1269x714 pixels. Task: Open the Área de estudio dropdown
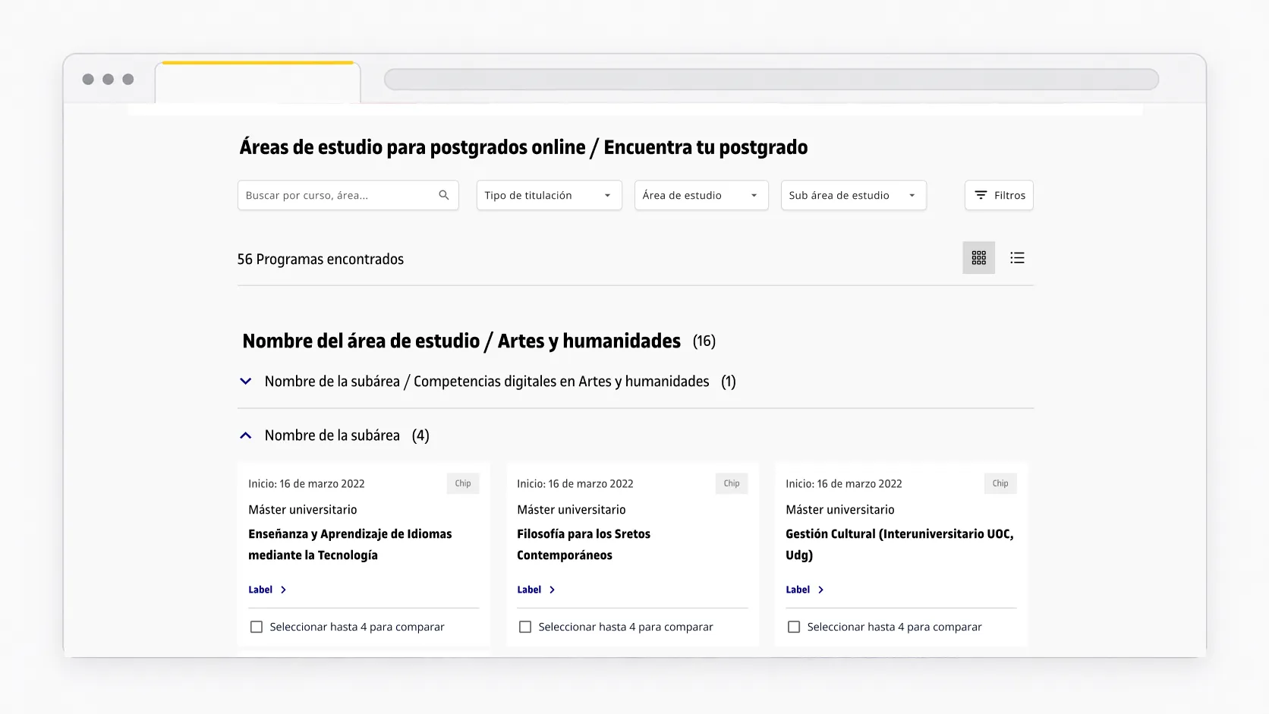[x=701, y=195]
